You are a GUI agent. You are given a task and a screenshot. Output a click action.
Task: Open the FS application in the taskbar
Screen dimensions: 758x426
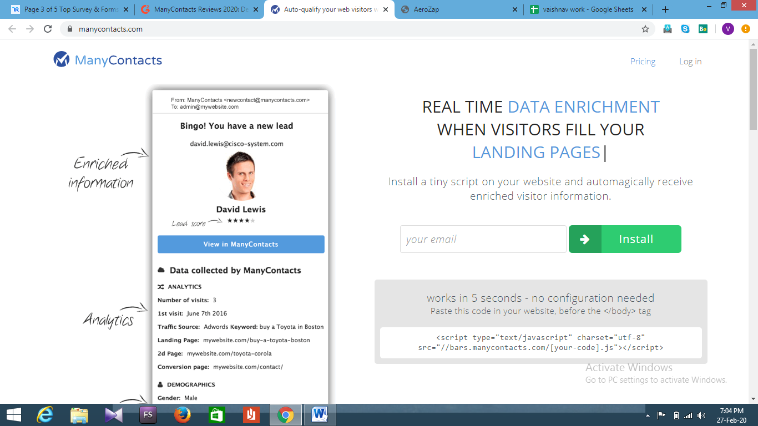click(148, 415)
